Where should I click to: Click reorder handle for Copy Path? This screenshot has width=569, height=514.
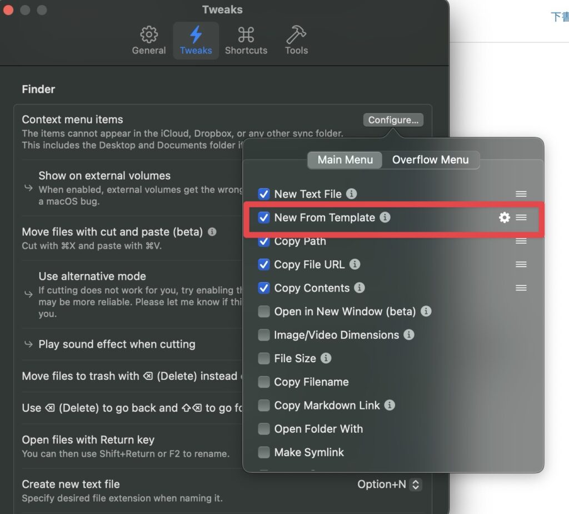point(521,241)
